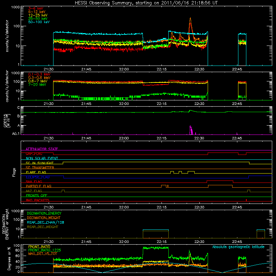Click the 22:45 label under the MeV panel
276x276 pixels.
(237, 104)
